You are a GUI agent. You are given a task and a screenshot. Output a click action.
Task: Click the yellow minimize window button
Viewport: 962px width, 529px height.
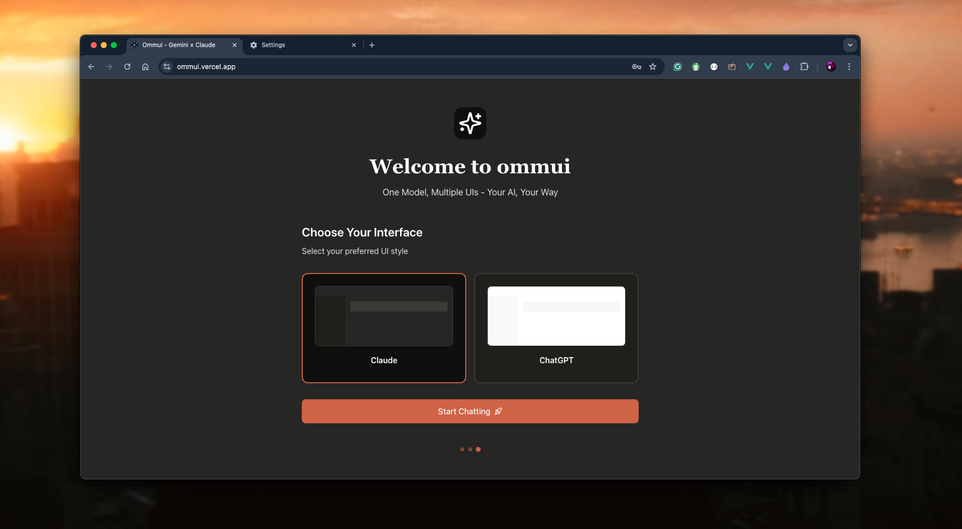(x=104, y=45)
